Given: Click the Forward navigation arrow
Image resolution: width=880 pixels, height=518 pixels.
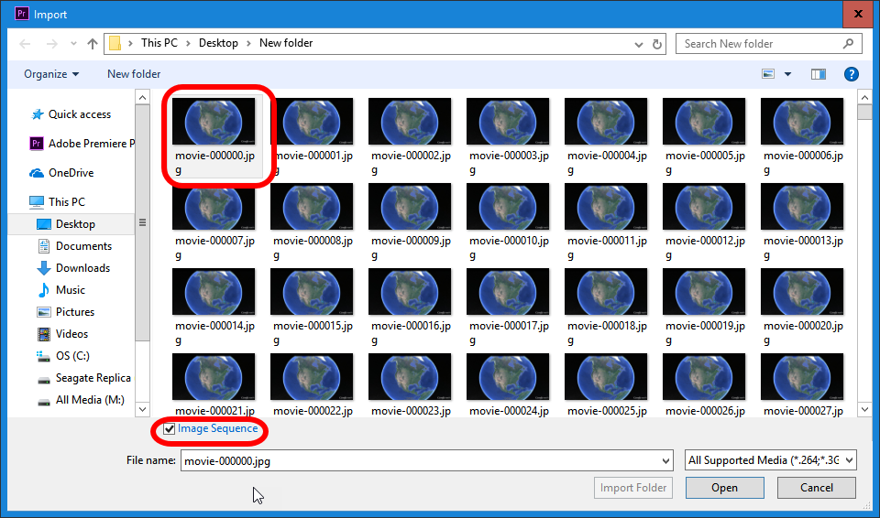Looking at the screenshot, I should 51,44.
